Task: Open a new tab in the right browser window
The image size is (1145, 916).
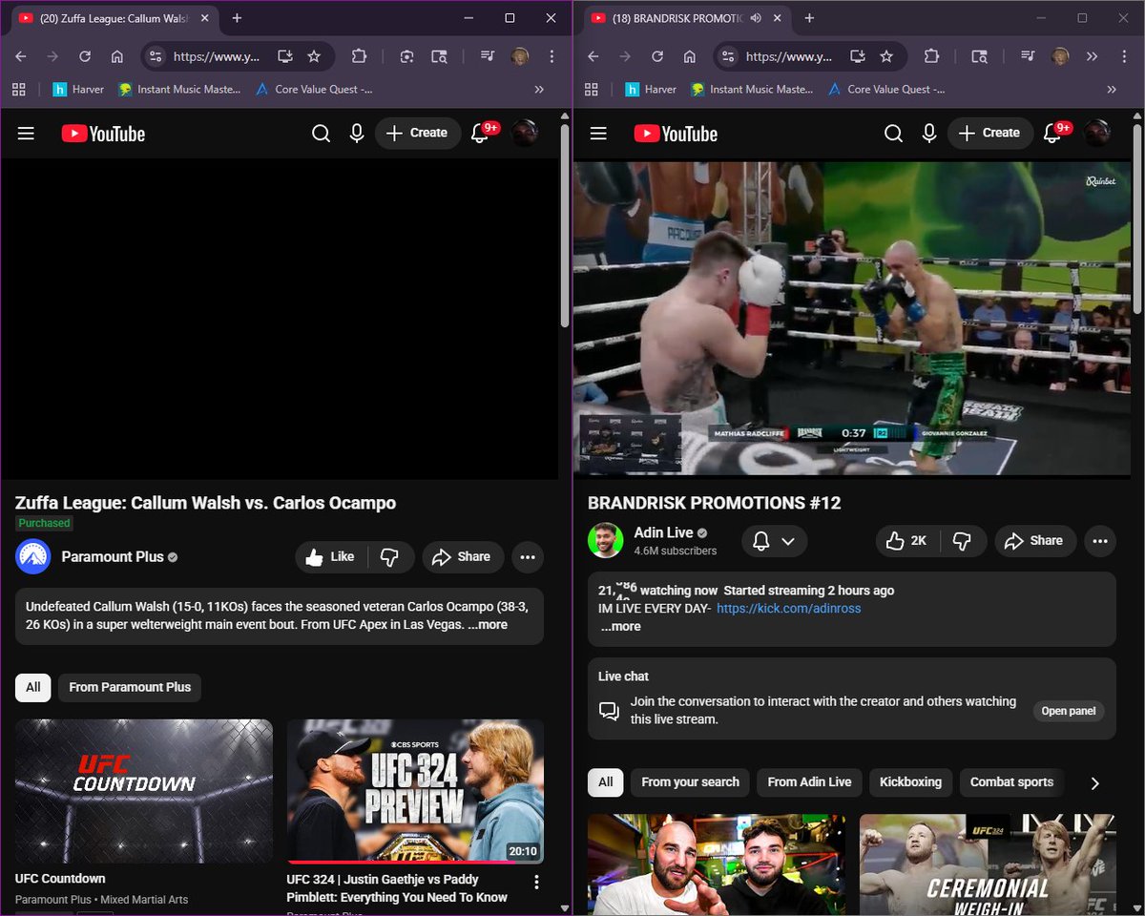Action: (809, 18)
